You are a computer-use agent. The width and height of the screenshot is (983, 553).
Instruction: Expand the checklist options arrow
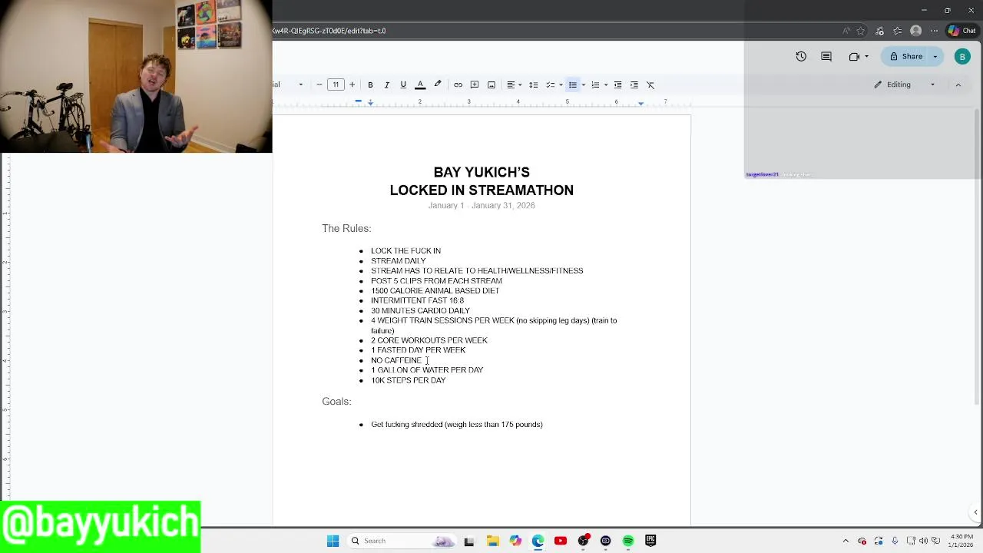click(561, 84)
